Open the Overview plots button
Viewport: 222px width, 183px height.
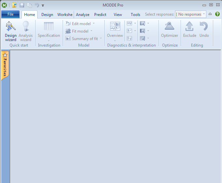pos(115,31)
